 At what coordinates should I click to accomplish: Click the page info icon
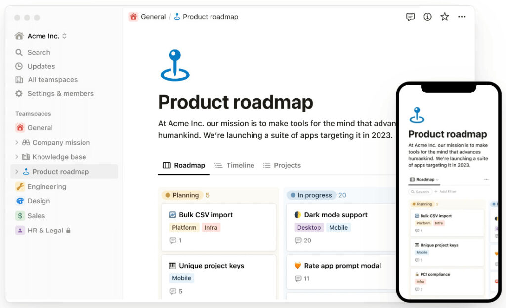click(x=427, y=17)
